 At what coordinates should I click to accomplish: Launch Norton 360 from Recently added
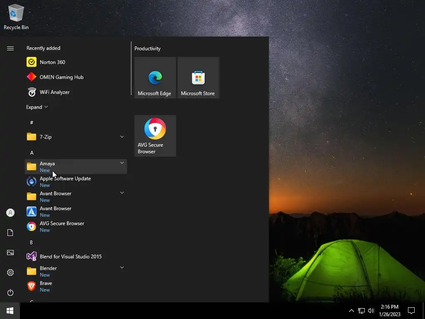click(76, 62)
